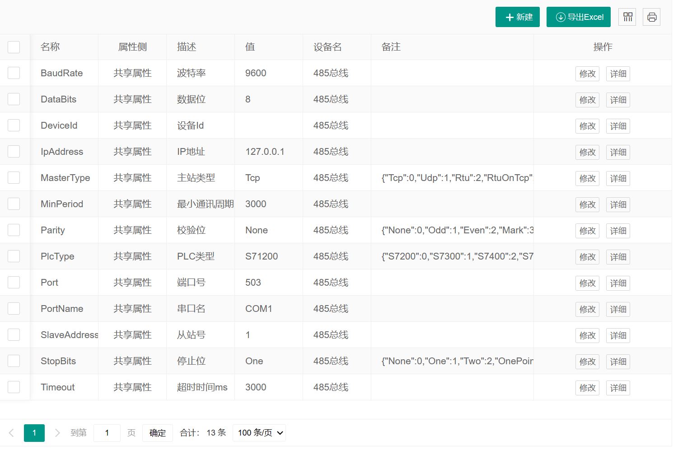Click the page number jump input field

click(x=107, y=433)
